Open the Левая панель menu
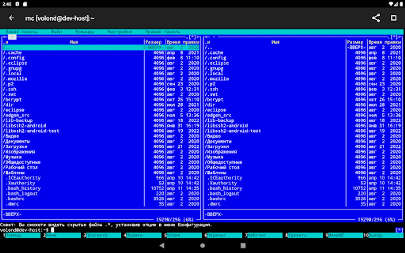This screenshot has width=405, height=253. tap(21, 32)
